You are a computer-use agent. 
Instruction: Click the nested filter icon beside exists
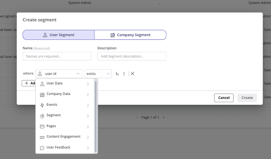117,74
